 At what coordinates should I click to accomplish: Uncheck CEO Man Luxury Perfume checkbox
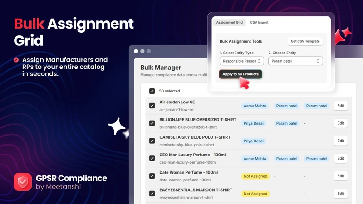pyautogui.click(x=152, y=158)
